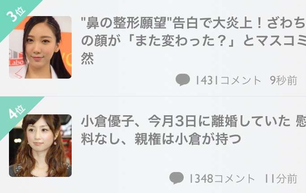Open the headline starting 小倉優子、今月3日

(193, 130)
